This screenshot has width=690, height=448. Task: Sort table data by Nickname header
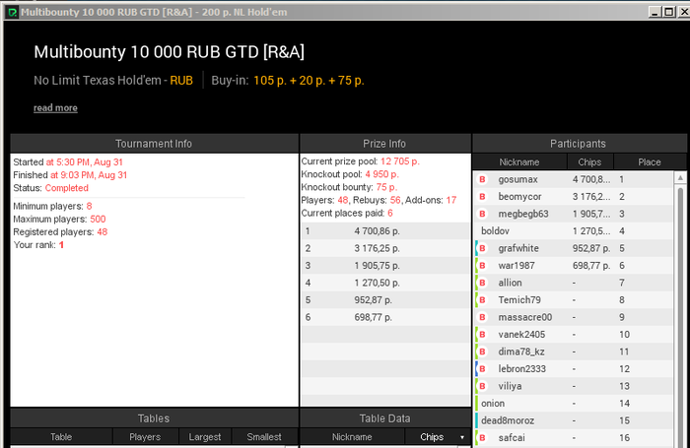tap(352, 437)
